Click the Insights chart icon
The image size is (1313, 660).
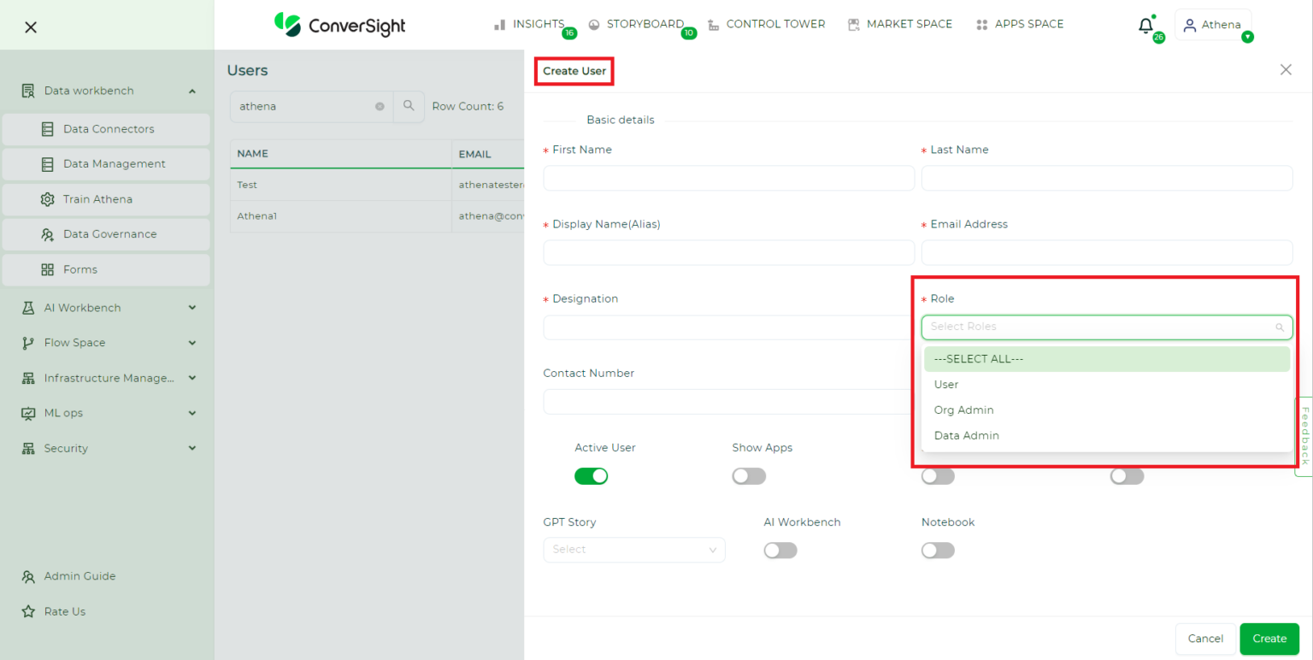pyautogui.click(x=500, y=25)
